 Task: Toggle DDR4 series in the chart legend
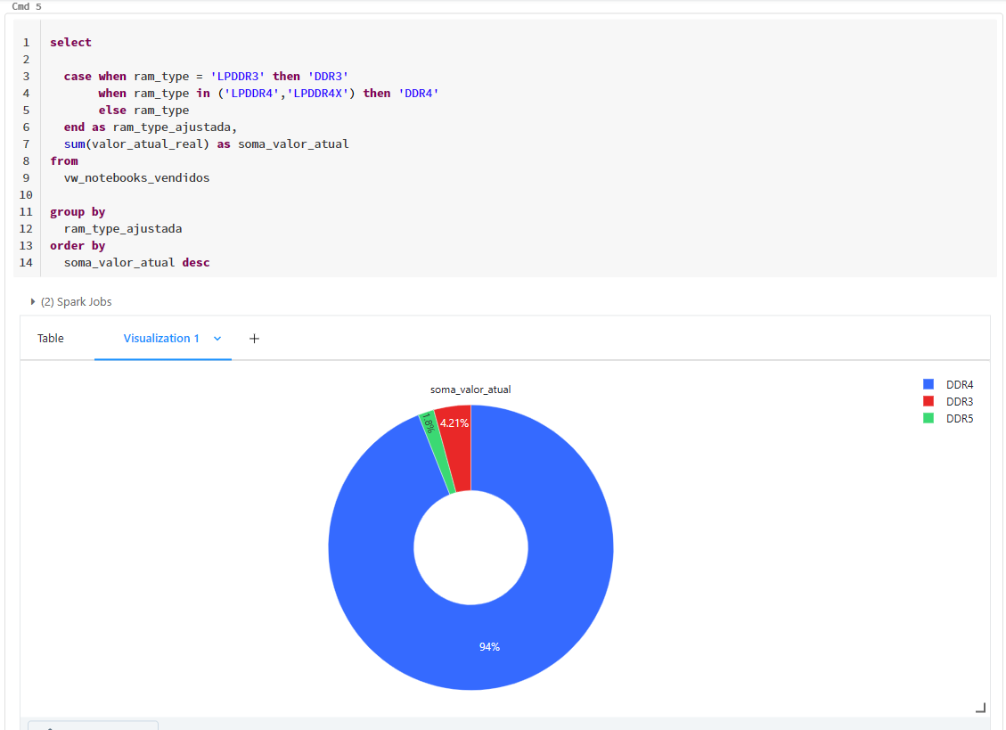(960, 384)
